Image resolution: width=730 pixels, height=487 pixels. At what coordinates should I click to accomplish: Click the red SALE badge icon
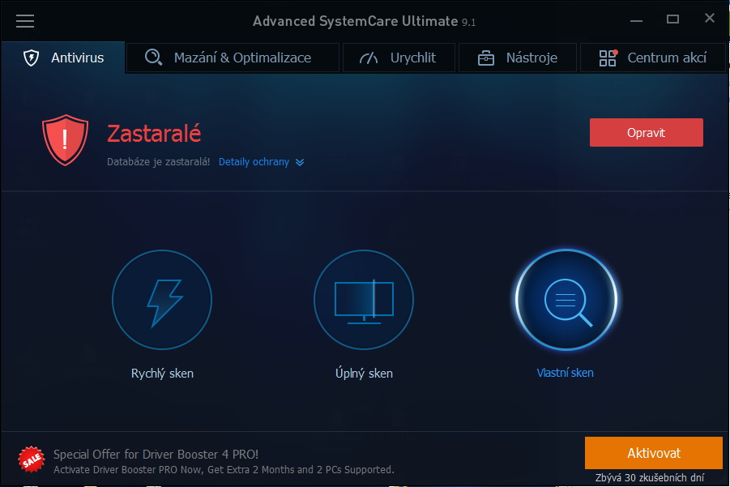tap(31, 459)
